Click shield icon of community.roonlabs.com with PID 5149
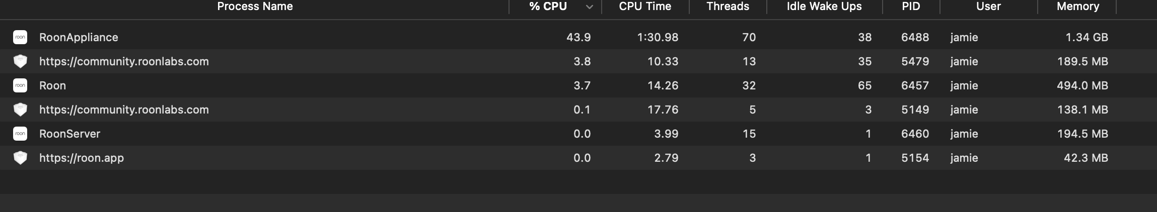This screenshot has height=212, width=1157. point(20,110)
